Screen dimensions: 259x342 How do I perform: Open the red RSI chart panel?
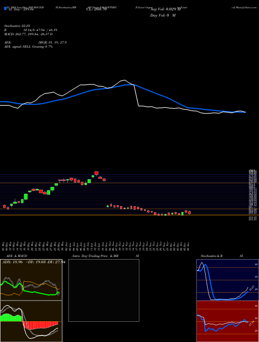227,321
